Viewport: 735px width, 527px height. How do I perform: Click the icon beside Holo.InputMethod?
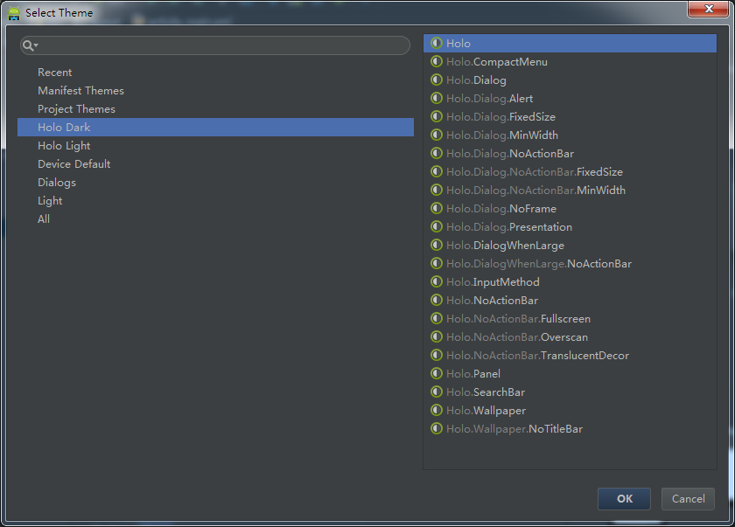[437, 281]
